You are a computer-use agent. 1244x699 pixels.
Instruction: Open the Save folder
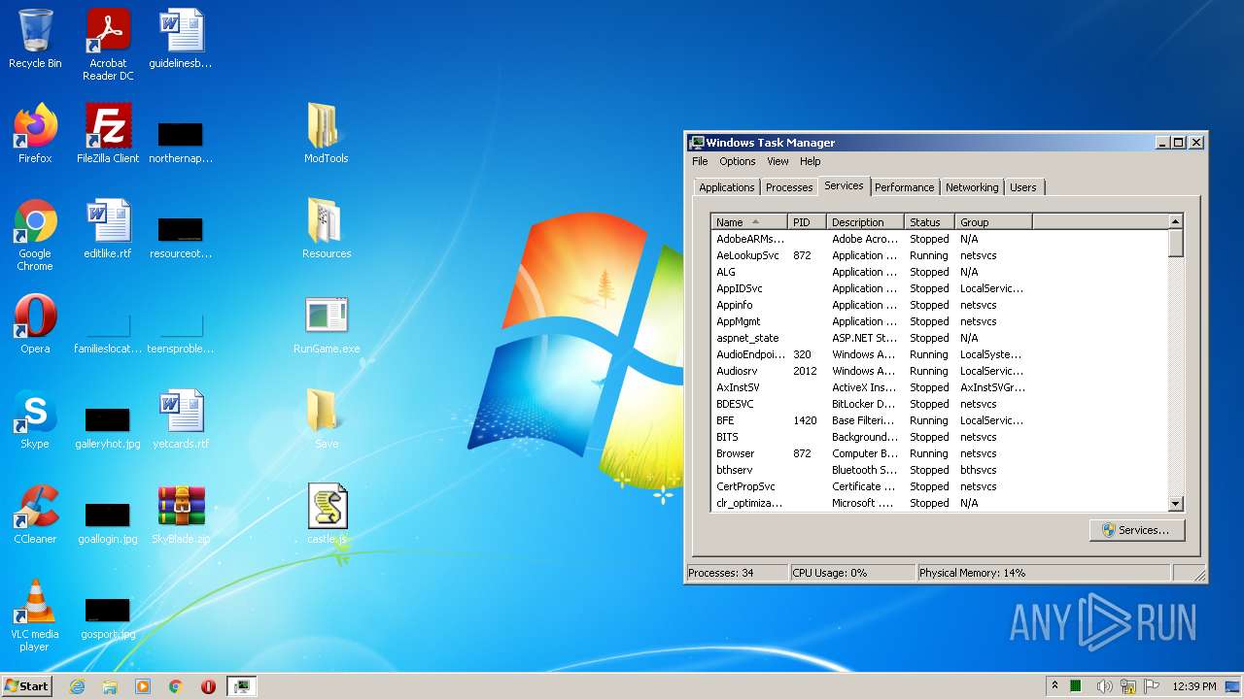coord(326,419)
